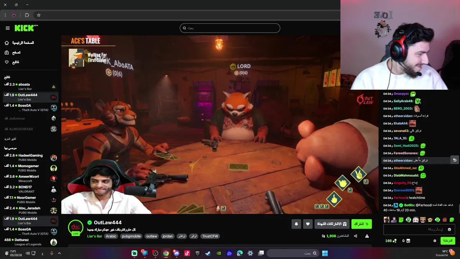Viewport: 460px width, 259px height.
Task: Select the outlaw tag
Action: (152, 236)
